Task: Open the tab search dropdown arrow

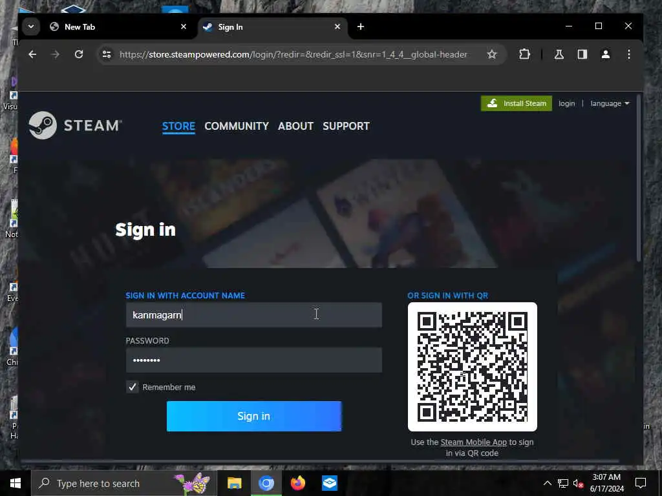Action: coord(31,26)
